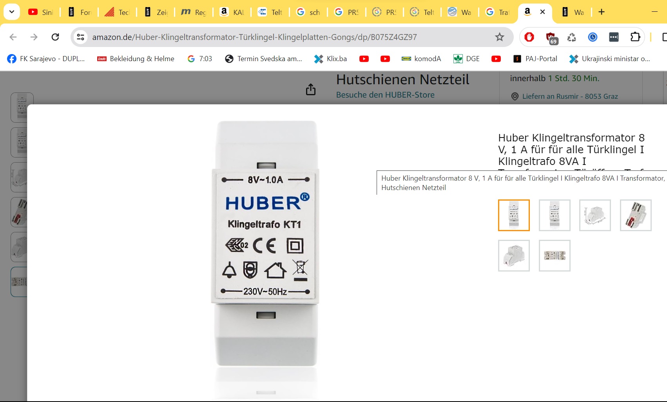Select the fourth red-wired installation thumbnail
The width and height of the screenshot is (667, 402).
click(636, 215)
